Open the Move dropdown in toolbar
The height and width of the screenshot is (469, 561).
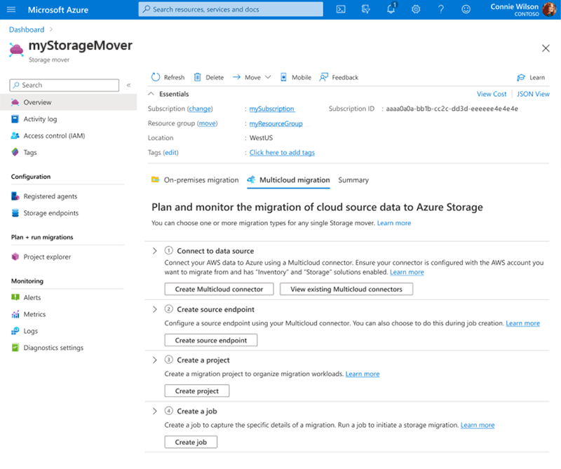click(252, 77)
